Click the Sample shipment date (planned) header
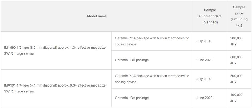Screen dimensions: 252x108 point(210,16)
